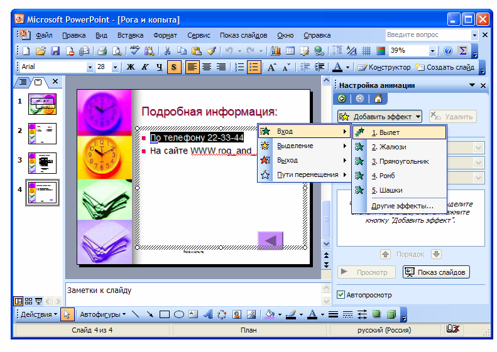Image resolution: width=497 pixels, height=352 pixels.
Task: Select slide 2 thumbnail
Action: tap(43, 134)
